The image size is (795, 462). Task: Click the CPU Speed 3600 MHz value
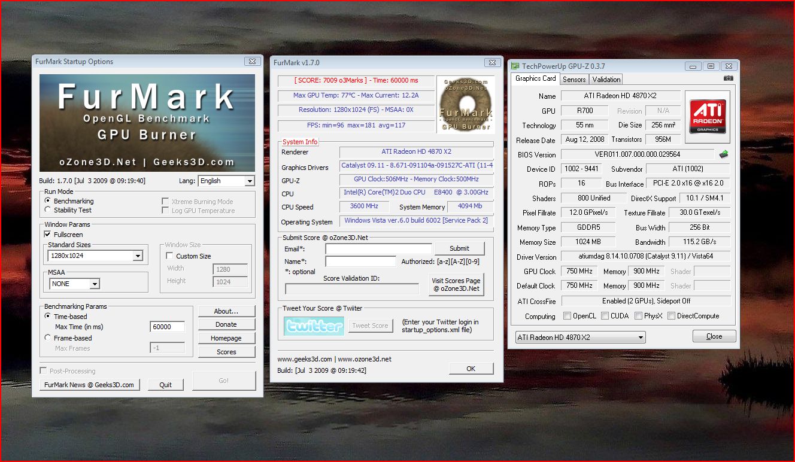point(363,206)
